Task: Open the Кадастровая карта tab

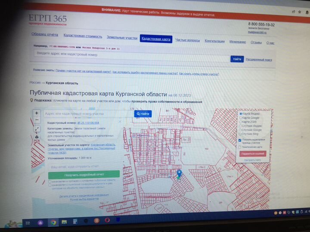Action: (156, 39)
